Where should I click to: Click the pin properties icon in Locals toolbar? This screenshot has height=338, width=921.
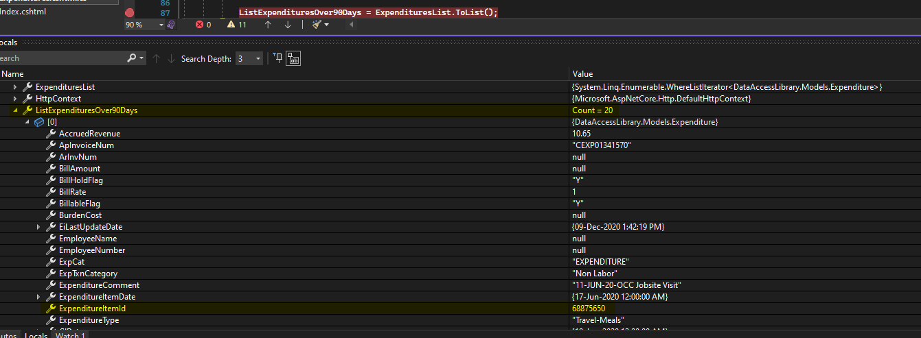pos(278,58)
